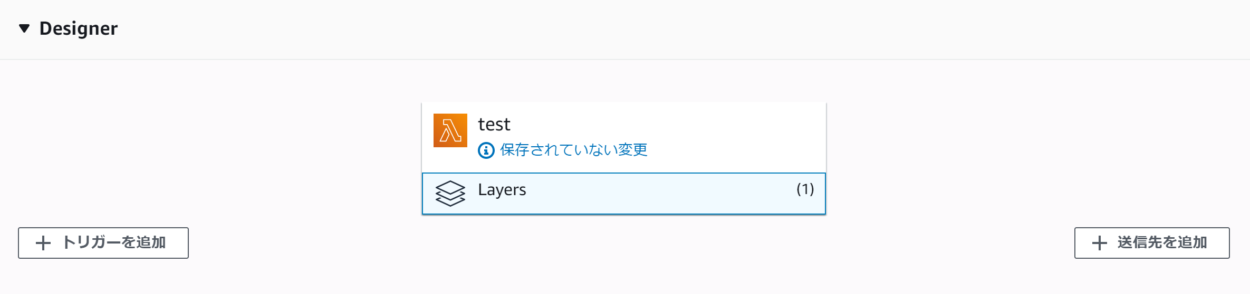Click plus icon on 送信先を追加

[x=1100, y=243]
